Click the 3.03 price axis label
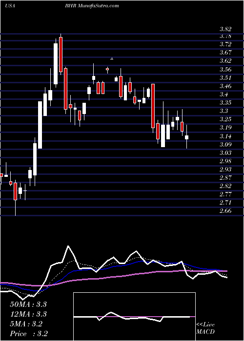244x341 pixels. click(225, 153)
